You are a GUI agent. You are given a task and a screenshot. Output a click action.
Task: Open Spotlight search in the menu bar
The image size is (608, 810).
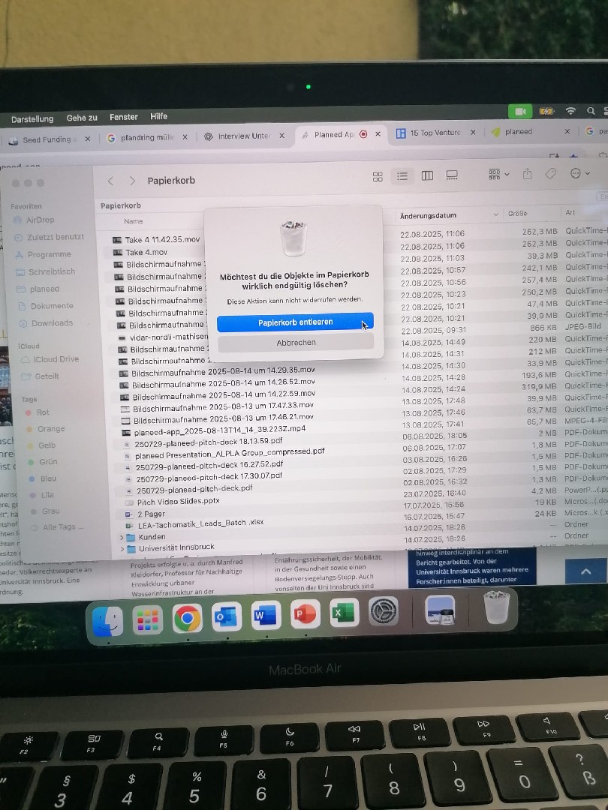coord(591,110)
